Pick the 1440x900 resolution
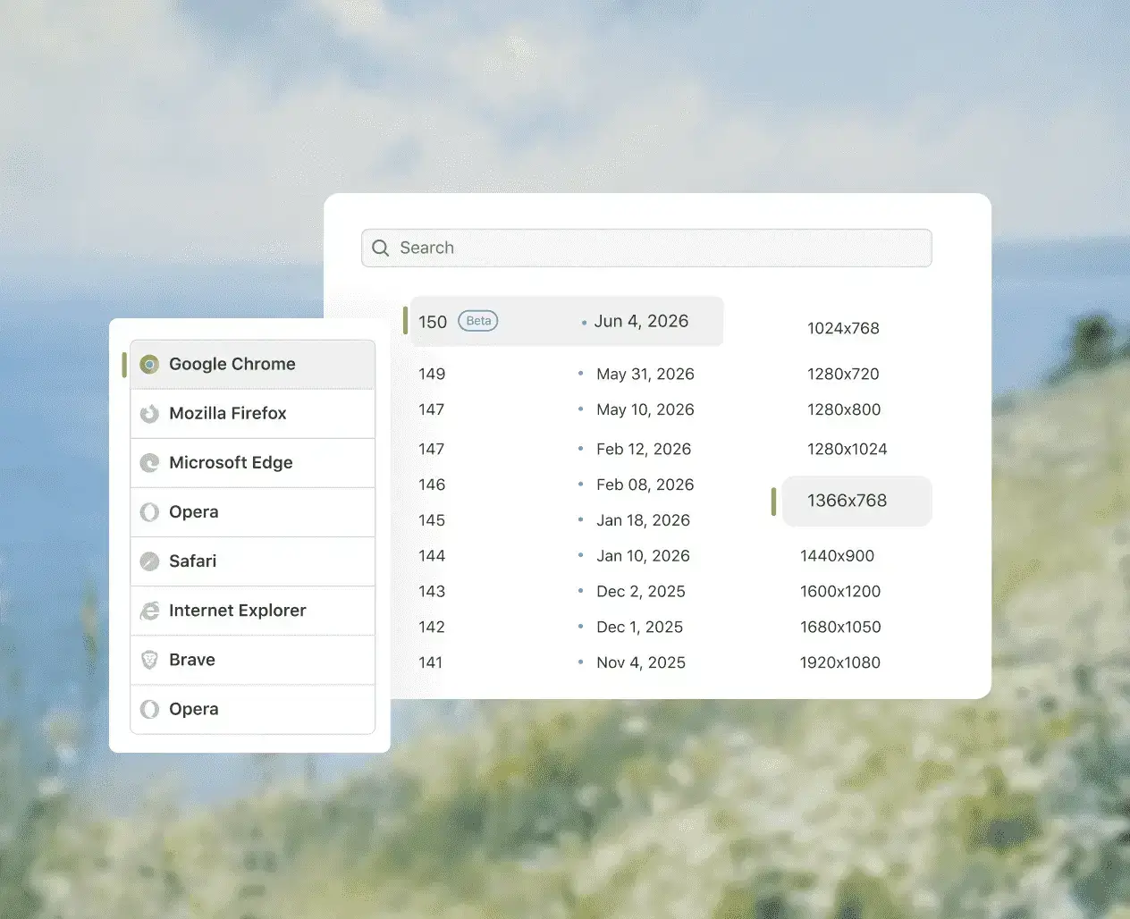 pyautogui.click(x=837, y=556)
